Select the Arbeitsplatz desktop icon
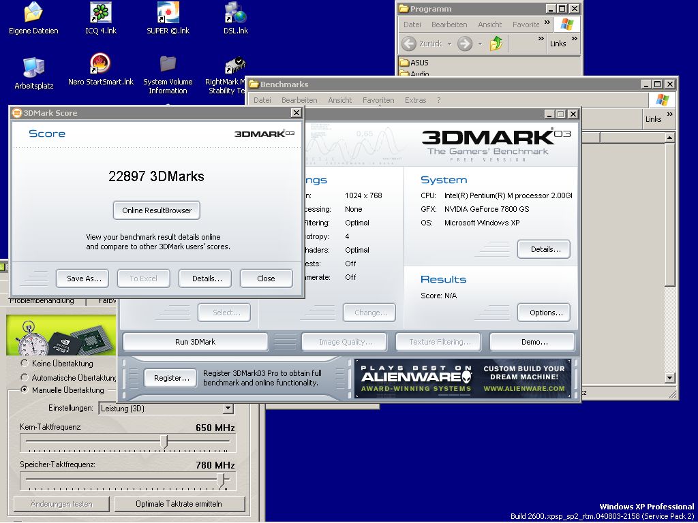698x523 pixels. [34, 74]
